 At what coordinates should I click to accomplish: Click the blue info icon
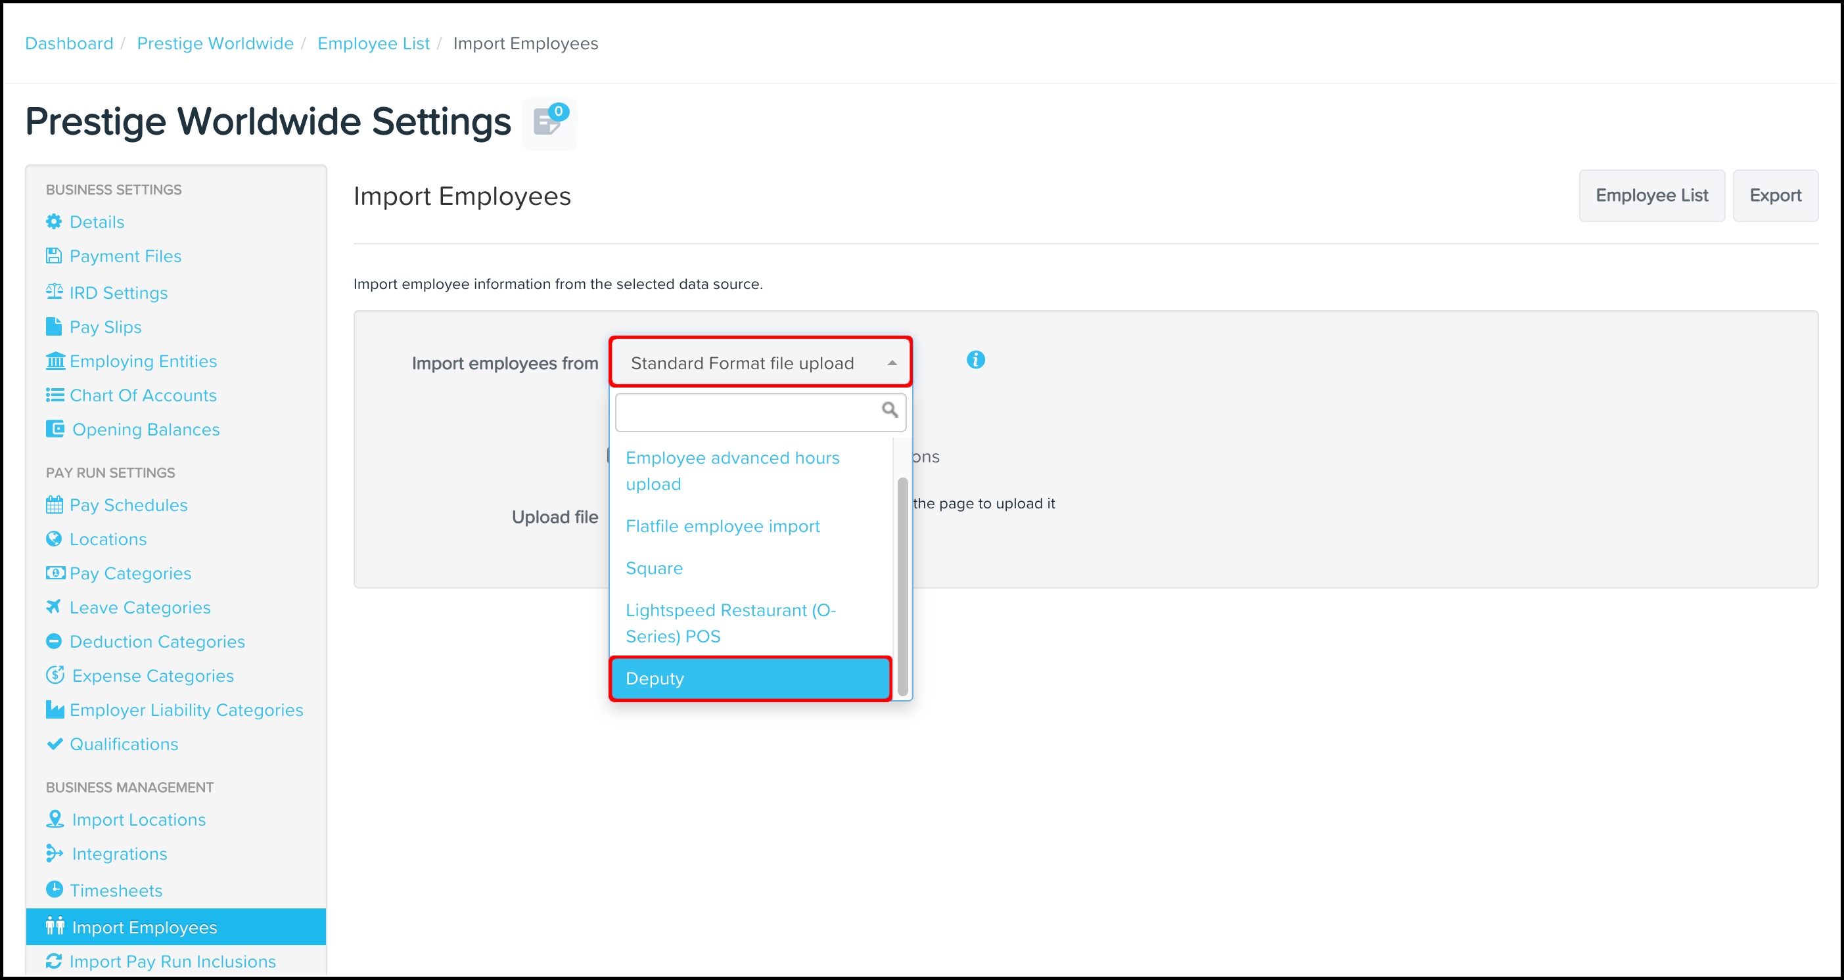(x=975, y=360)
